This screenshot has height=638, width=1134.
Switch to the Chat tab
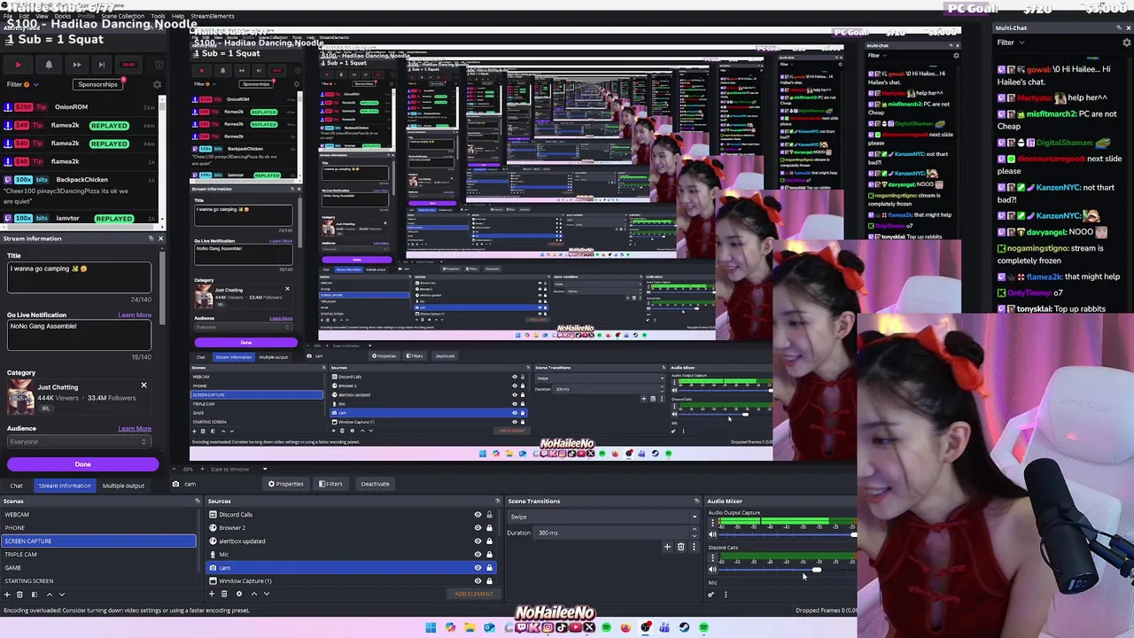(16, 486)
